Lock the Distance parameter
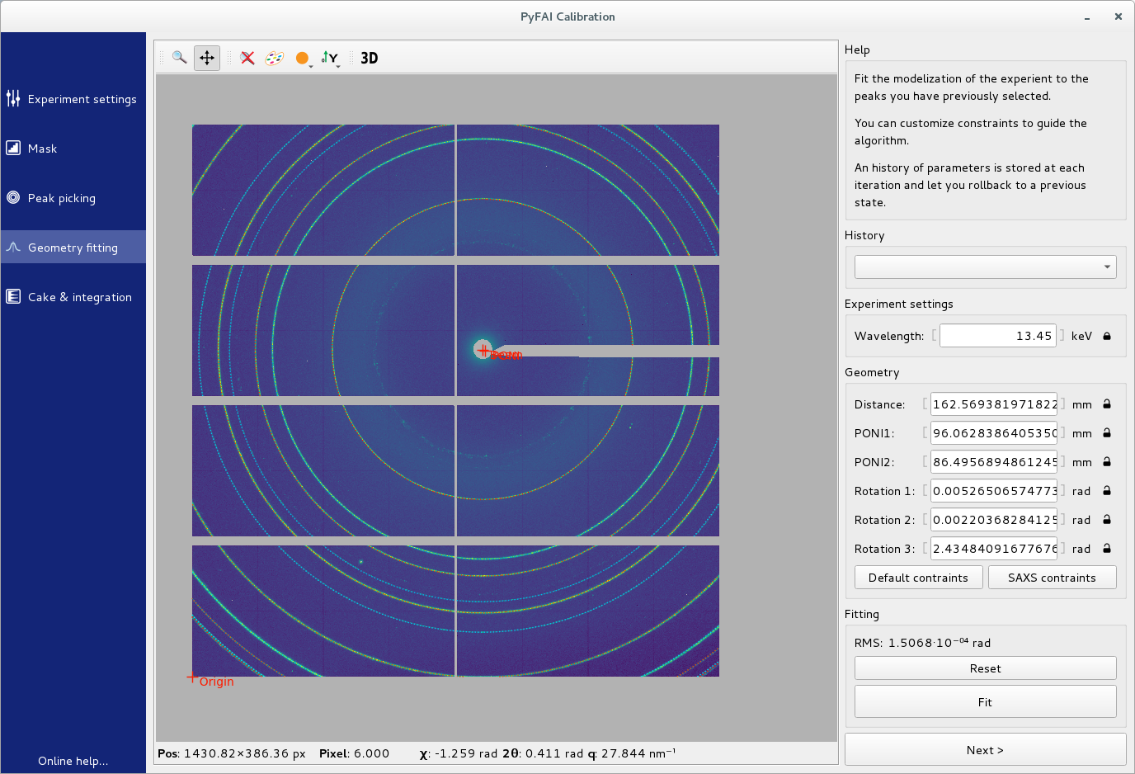This screenshot has height=774, width=1135. 1106,404
